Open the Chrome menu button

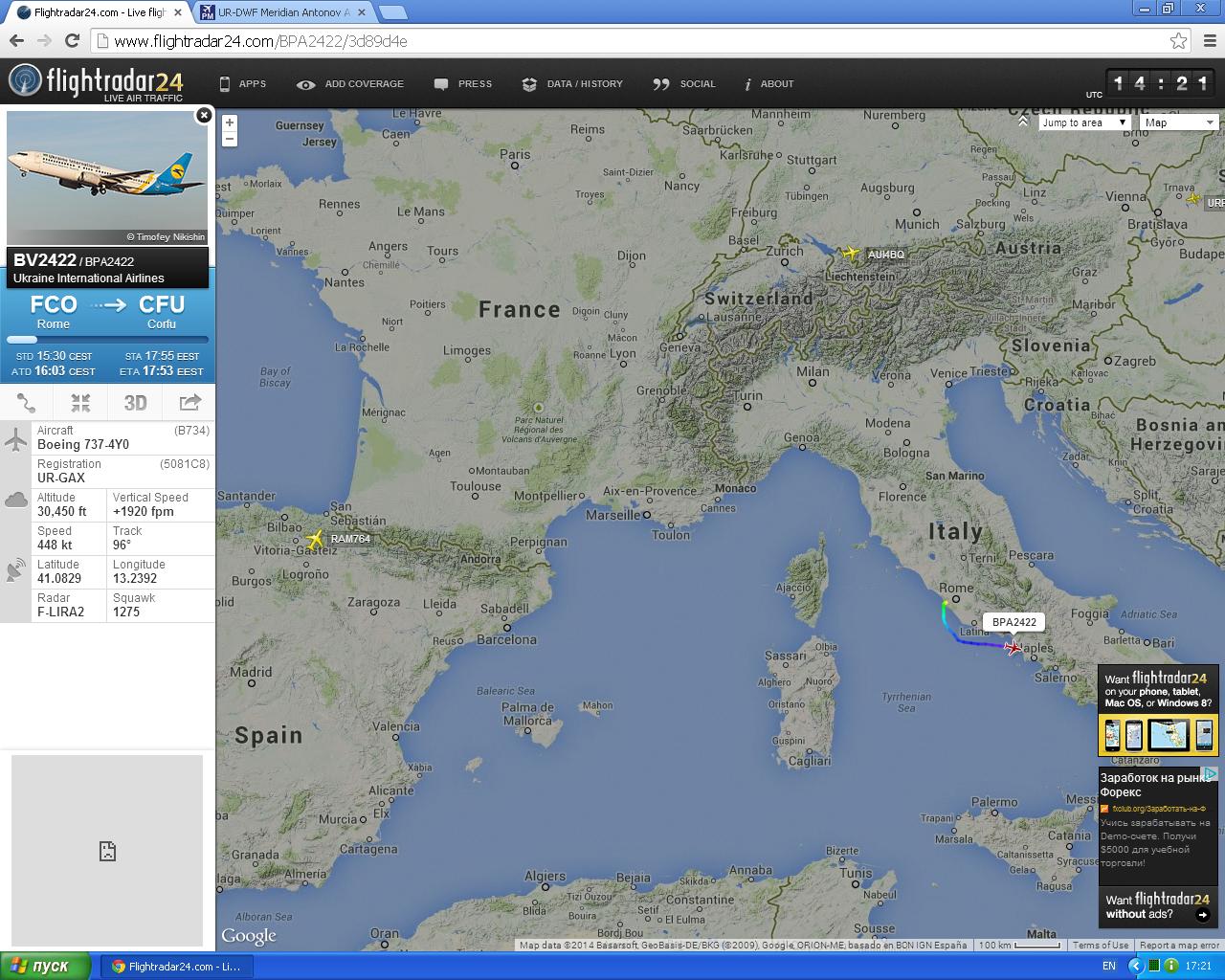pos(1210,41)
